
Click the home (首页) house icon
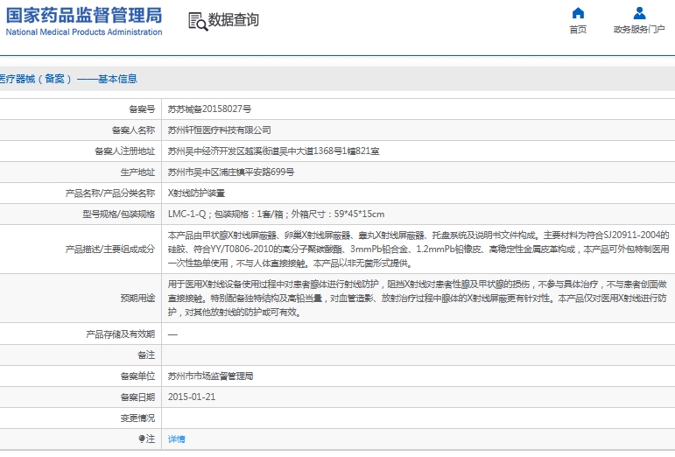click(x=578, y=13)
